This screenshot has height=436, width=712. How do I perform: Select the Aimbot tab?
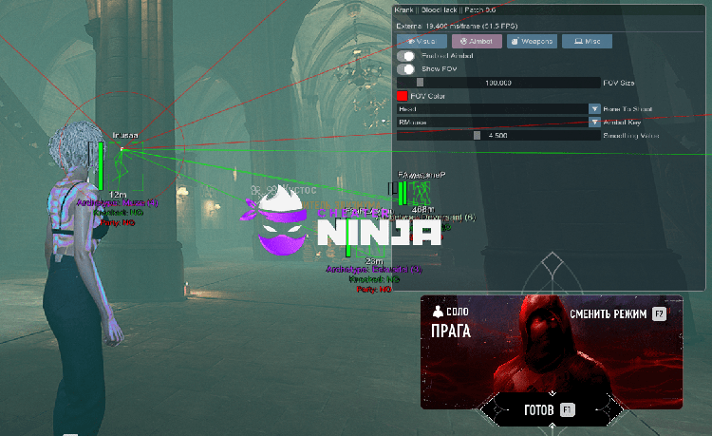[x=477, y=42]
